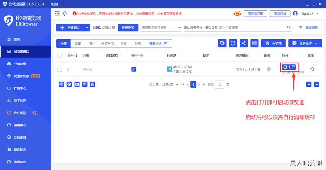The width and height of the screenshot is (326, 170).
Task: Open the 10条/页 page size dropdown
Action: (170, 85)
